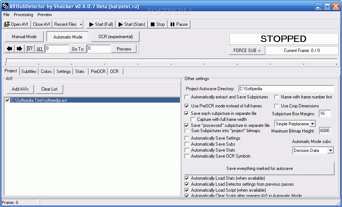Click Start (Stats) processing button
This screenshot has width=342, height=207.
coord(132,24)
